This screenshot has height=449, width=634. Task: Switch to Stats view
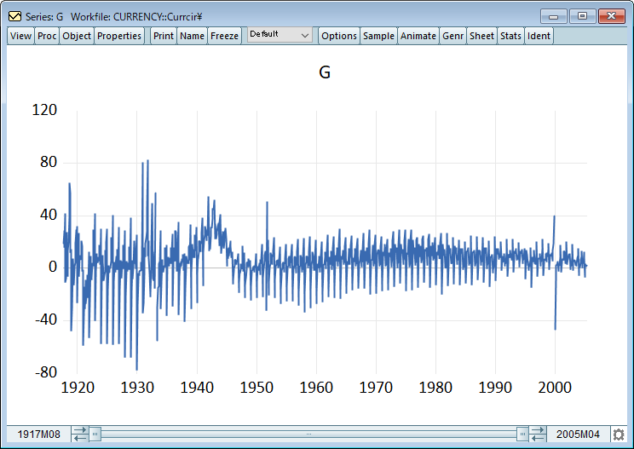510,36
